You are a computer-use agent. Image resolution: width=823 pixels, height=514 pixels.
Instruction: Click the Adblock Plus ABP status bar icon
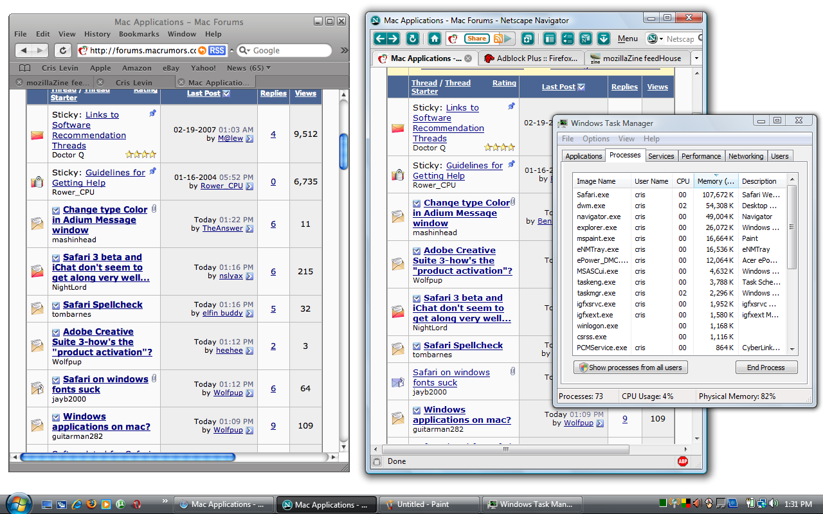coord(683,461)
